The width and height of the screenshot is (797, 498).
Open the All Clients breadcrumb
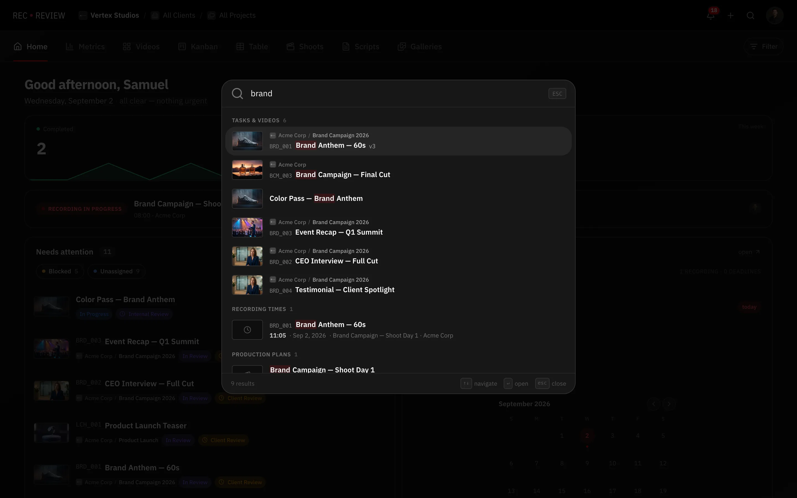point(173,15)
